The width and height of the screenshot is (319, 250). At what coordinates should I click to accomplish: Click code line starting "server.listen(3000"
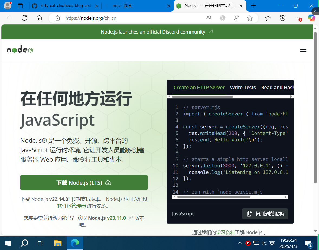click(236, 166)
